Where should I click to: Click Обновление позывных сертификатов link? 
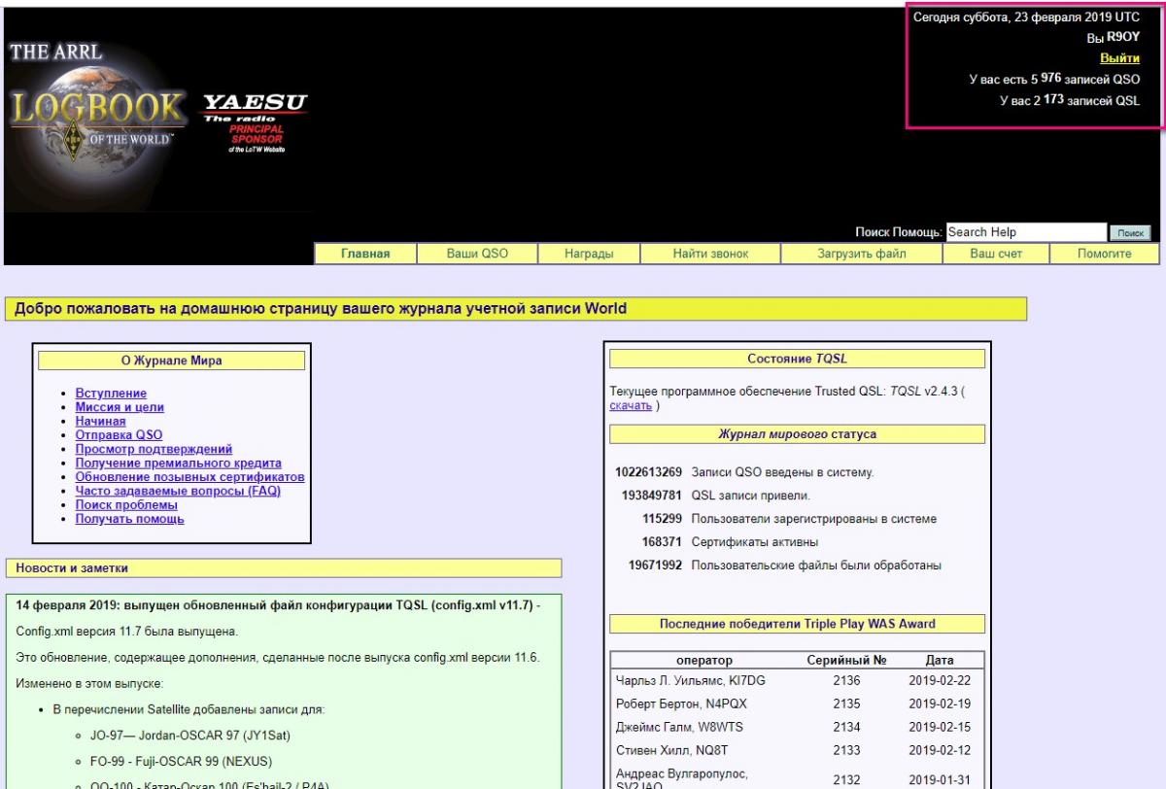tap(189, 477)
